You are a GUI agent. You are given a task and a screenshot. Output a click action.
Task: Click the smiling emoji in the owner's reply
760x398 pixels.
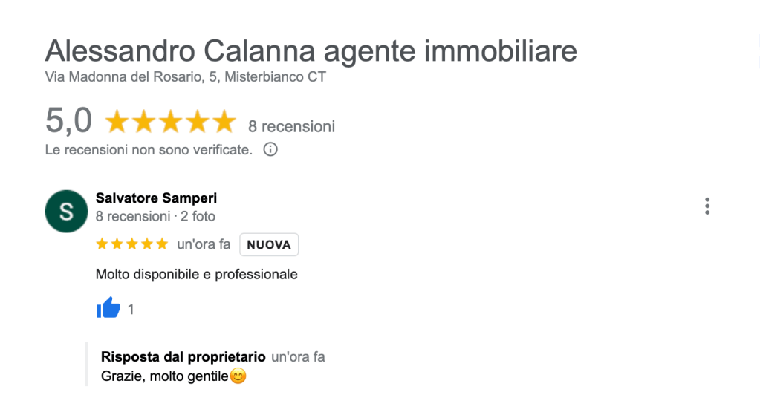(x=238, y=377)
